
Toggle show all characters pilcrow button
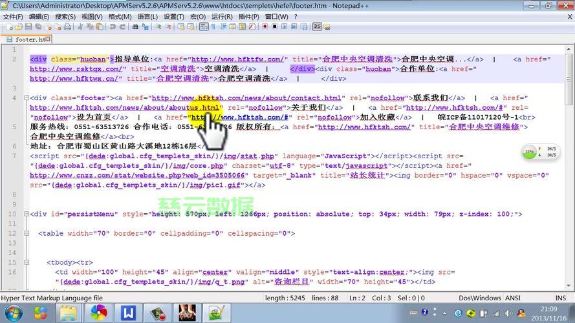click(213, 26)
